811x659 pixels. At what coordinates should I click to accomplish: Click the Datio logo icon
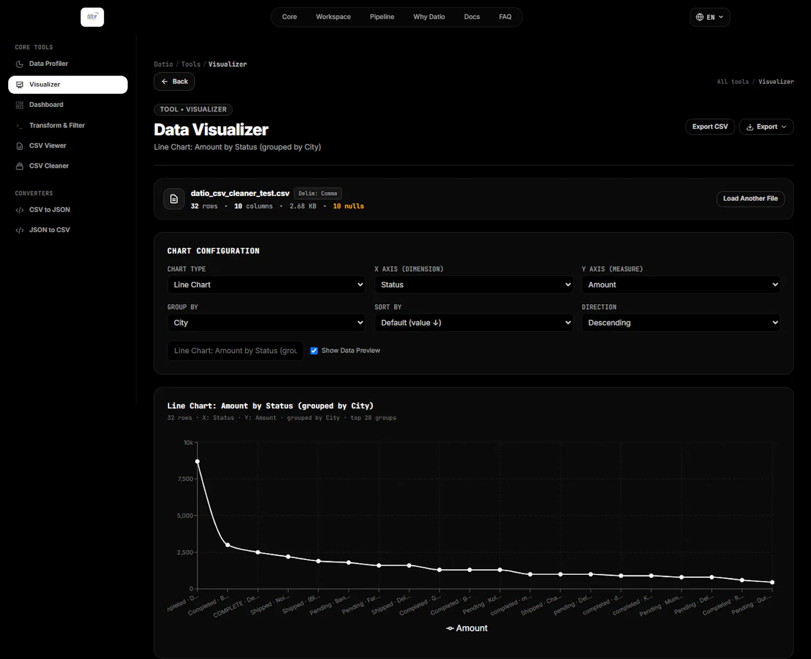pos(92,17)
